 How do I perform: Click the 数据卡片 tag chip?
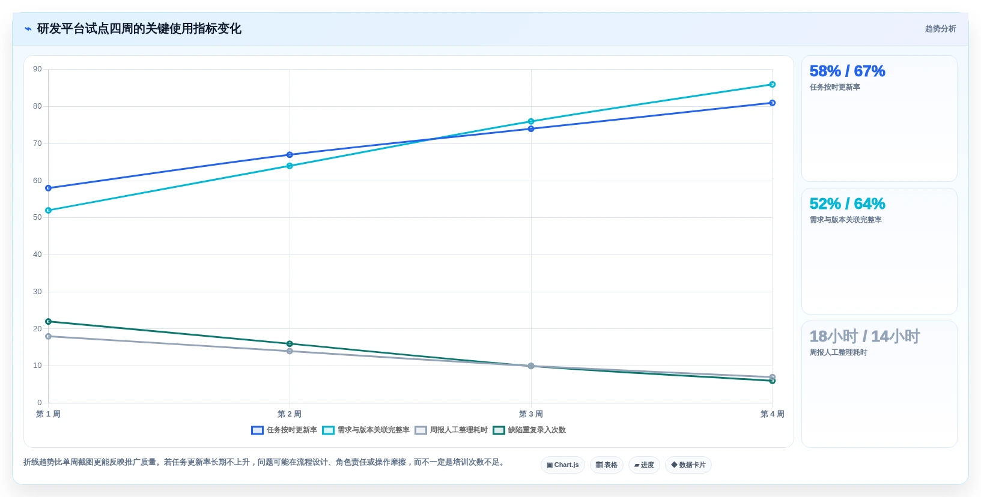(x=688, y=465)
